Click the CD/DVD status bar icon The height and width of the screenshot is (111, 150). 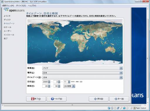tap(112, 108)
